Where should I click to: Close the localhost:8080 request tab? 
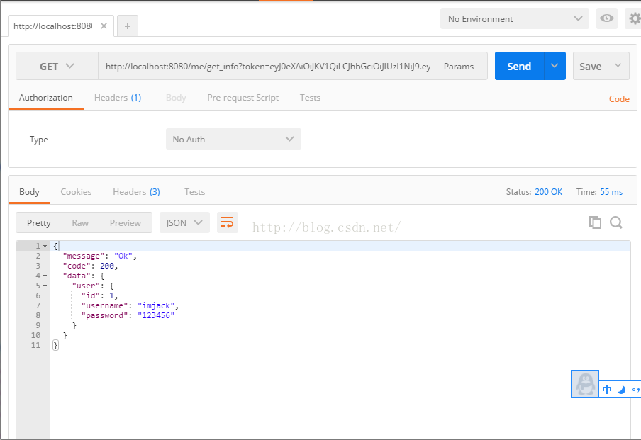pyautogui.click(x=104, y=26)
